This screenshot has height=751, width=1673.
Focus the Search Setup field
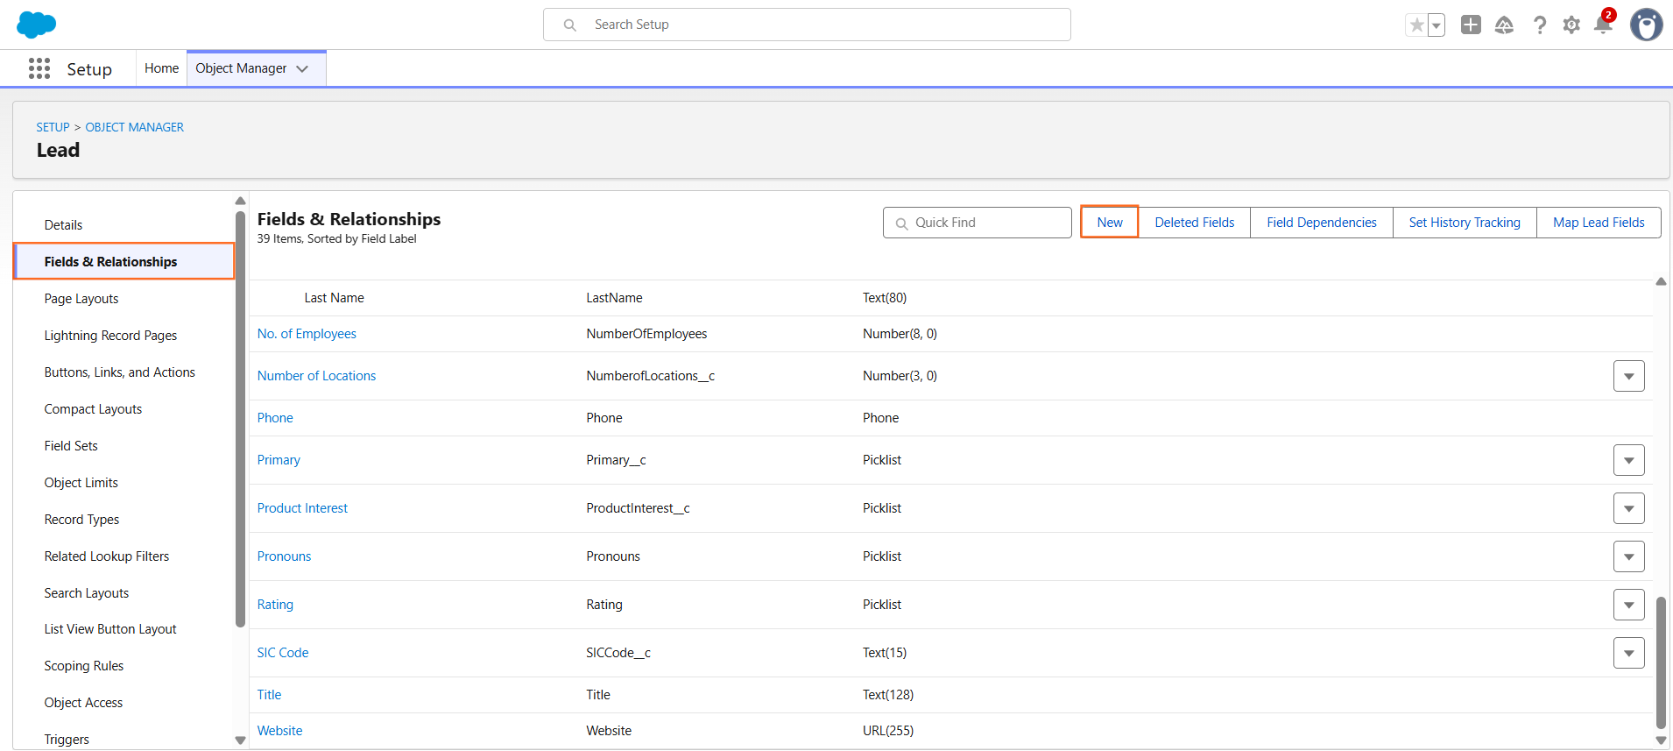point(807,25)
